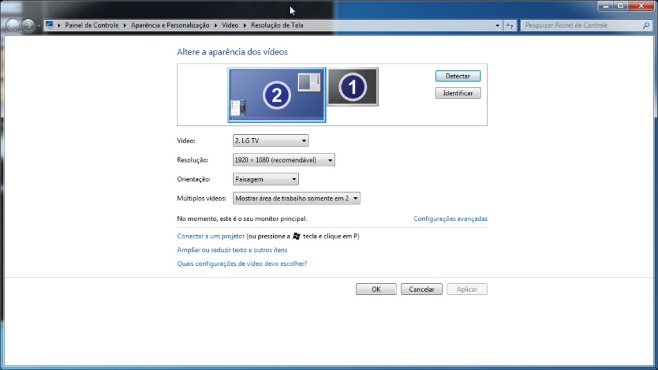Open the address bar history arrow
The height and width of the screenshot is (370, 658).
coord(497,25)
